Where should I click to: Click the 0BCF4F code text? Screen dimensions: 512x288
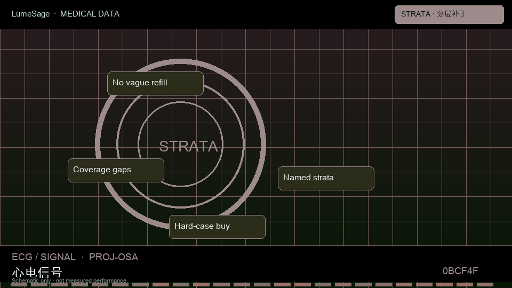point(460,271)
